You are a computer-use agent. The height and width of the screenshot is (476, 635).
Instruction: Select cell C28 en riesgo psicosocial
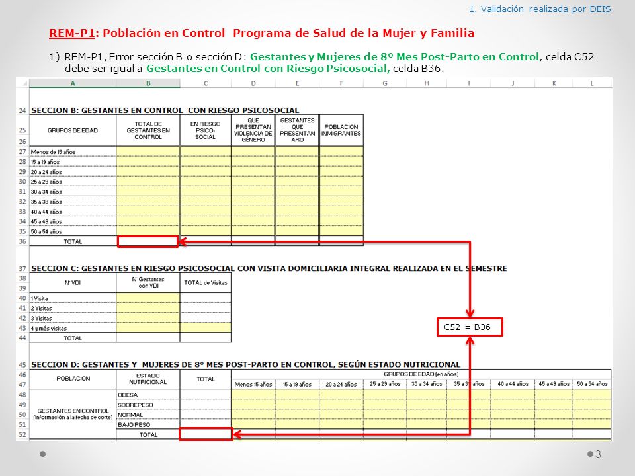tap(206, 162)
